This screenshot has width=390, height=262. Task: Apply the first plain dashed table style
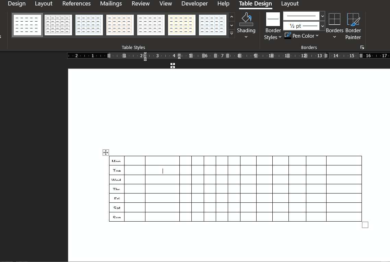27,25
